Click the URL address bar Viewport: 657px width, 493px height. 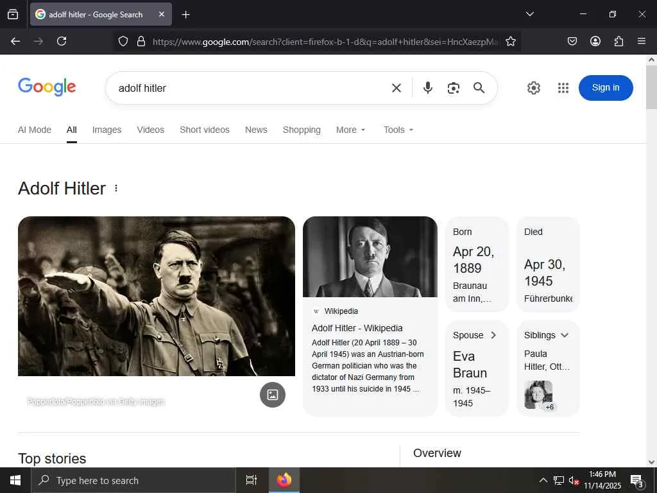[x=325, y=42]
